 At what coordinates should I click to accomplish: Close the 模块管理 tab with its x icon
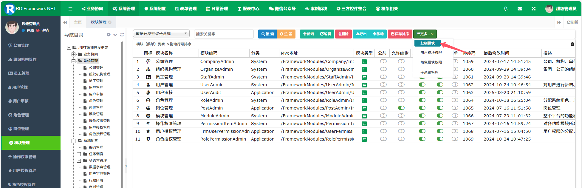click(x=110, y=22)
